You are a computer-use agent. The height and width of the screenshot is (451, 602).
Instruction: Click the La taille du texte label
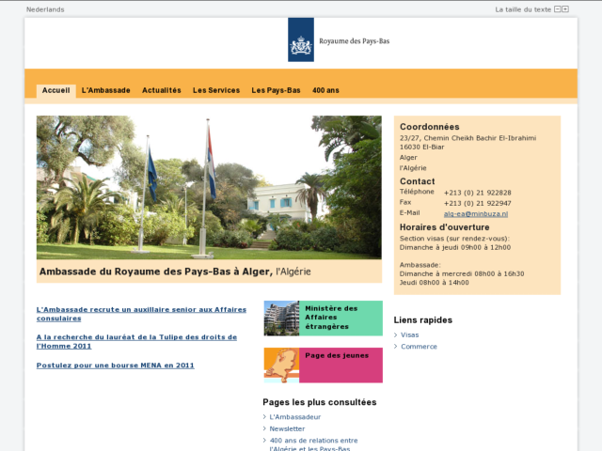click(x=523, y=9)
